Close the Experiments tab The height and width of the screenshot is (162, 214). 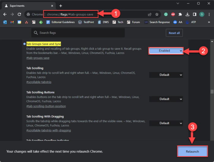pos(52,6)
